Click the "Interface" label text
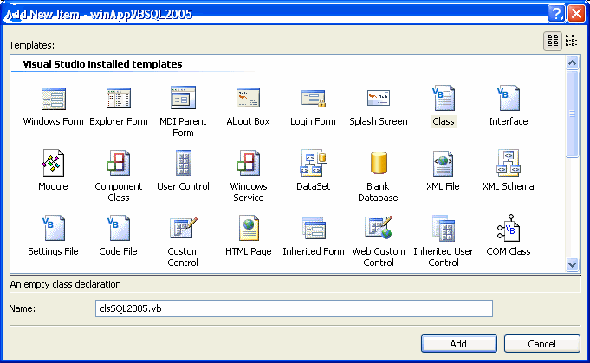This screenshot has width=590, height=363. (509, 121)
